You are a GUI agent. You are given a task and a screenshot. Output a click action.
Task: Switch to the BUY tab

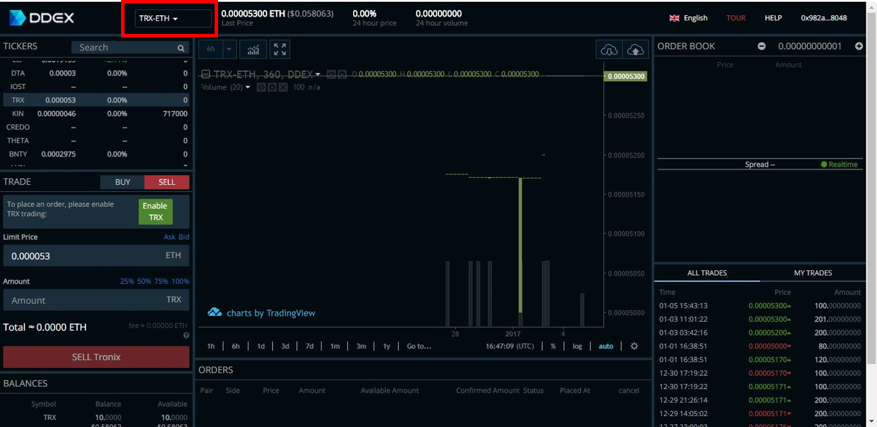point(123,182)
